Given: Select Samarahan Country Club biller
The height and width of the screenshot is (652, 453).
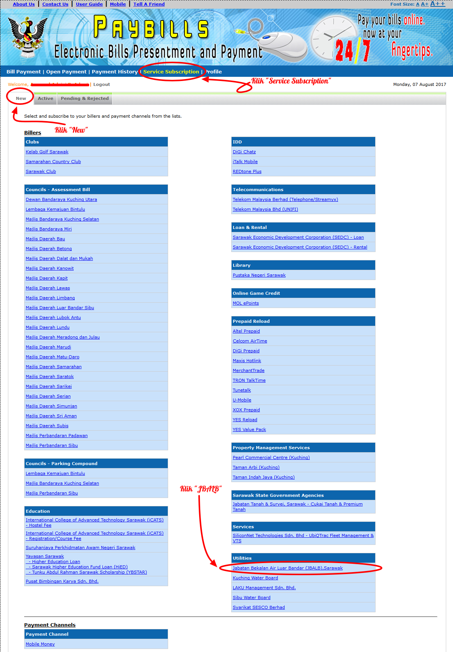Looking at the screenshot, I should click(53, 162).
